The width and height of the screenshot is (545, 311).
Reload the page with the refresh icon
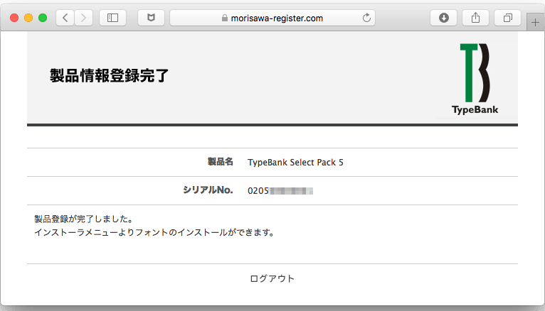366,18
